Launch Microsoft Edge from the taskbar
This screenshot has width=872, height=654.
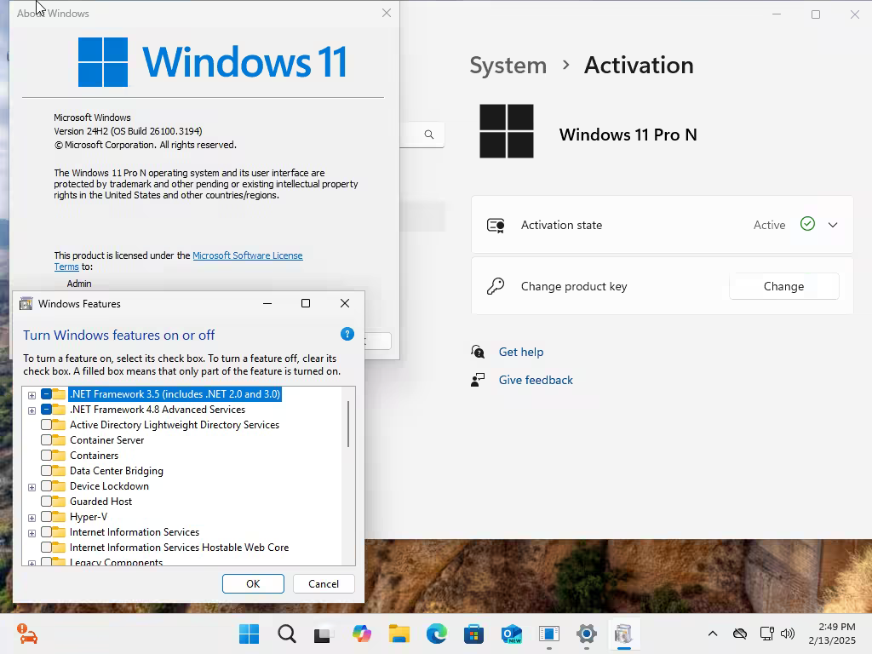[437, 634]
